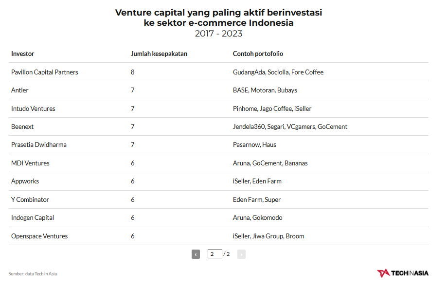Click the Sumber data Tech in Asia text

coord(33,274)
